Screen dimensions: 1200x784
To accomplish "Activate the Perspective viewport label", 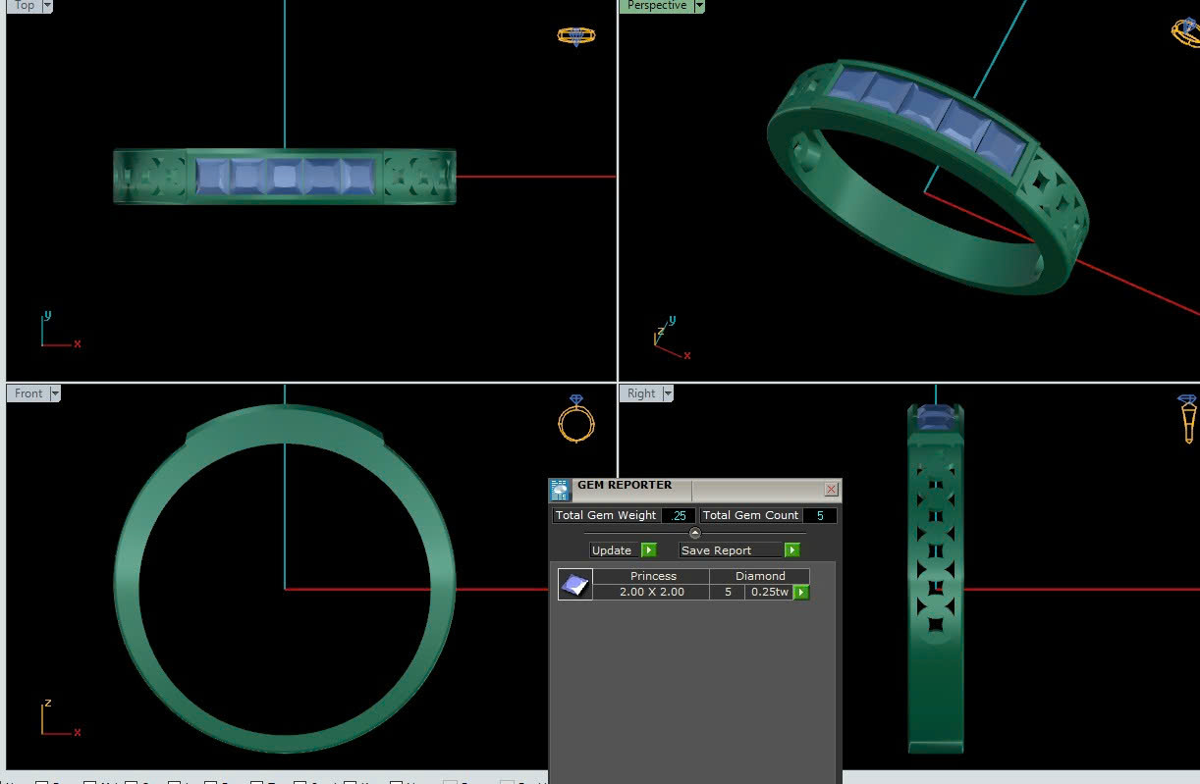I will point(656,6).
